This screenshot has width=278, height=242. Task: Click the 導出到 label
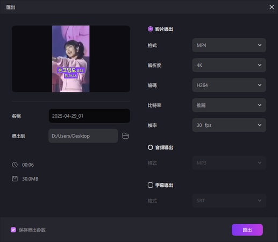[18, 136]
